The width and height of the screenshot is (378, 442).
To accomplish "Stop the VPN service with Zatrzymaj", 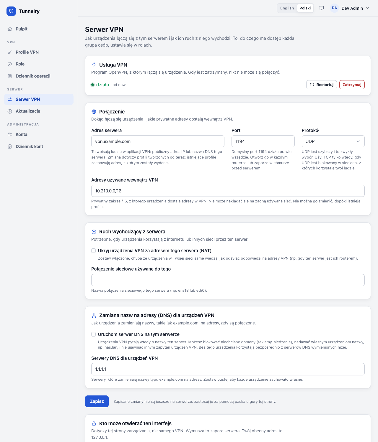I will 352,85.
